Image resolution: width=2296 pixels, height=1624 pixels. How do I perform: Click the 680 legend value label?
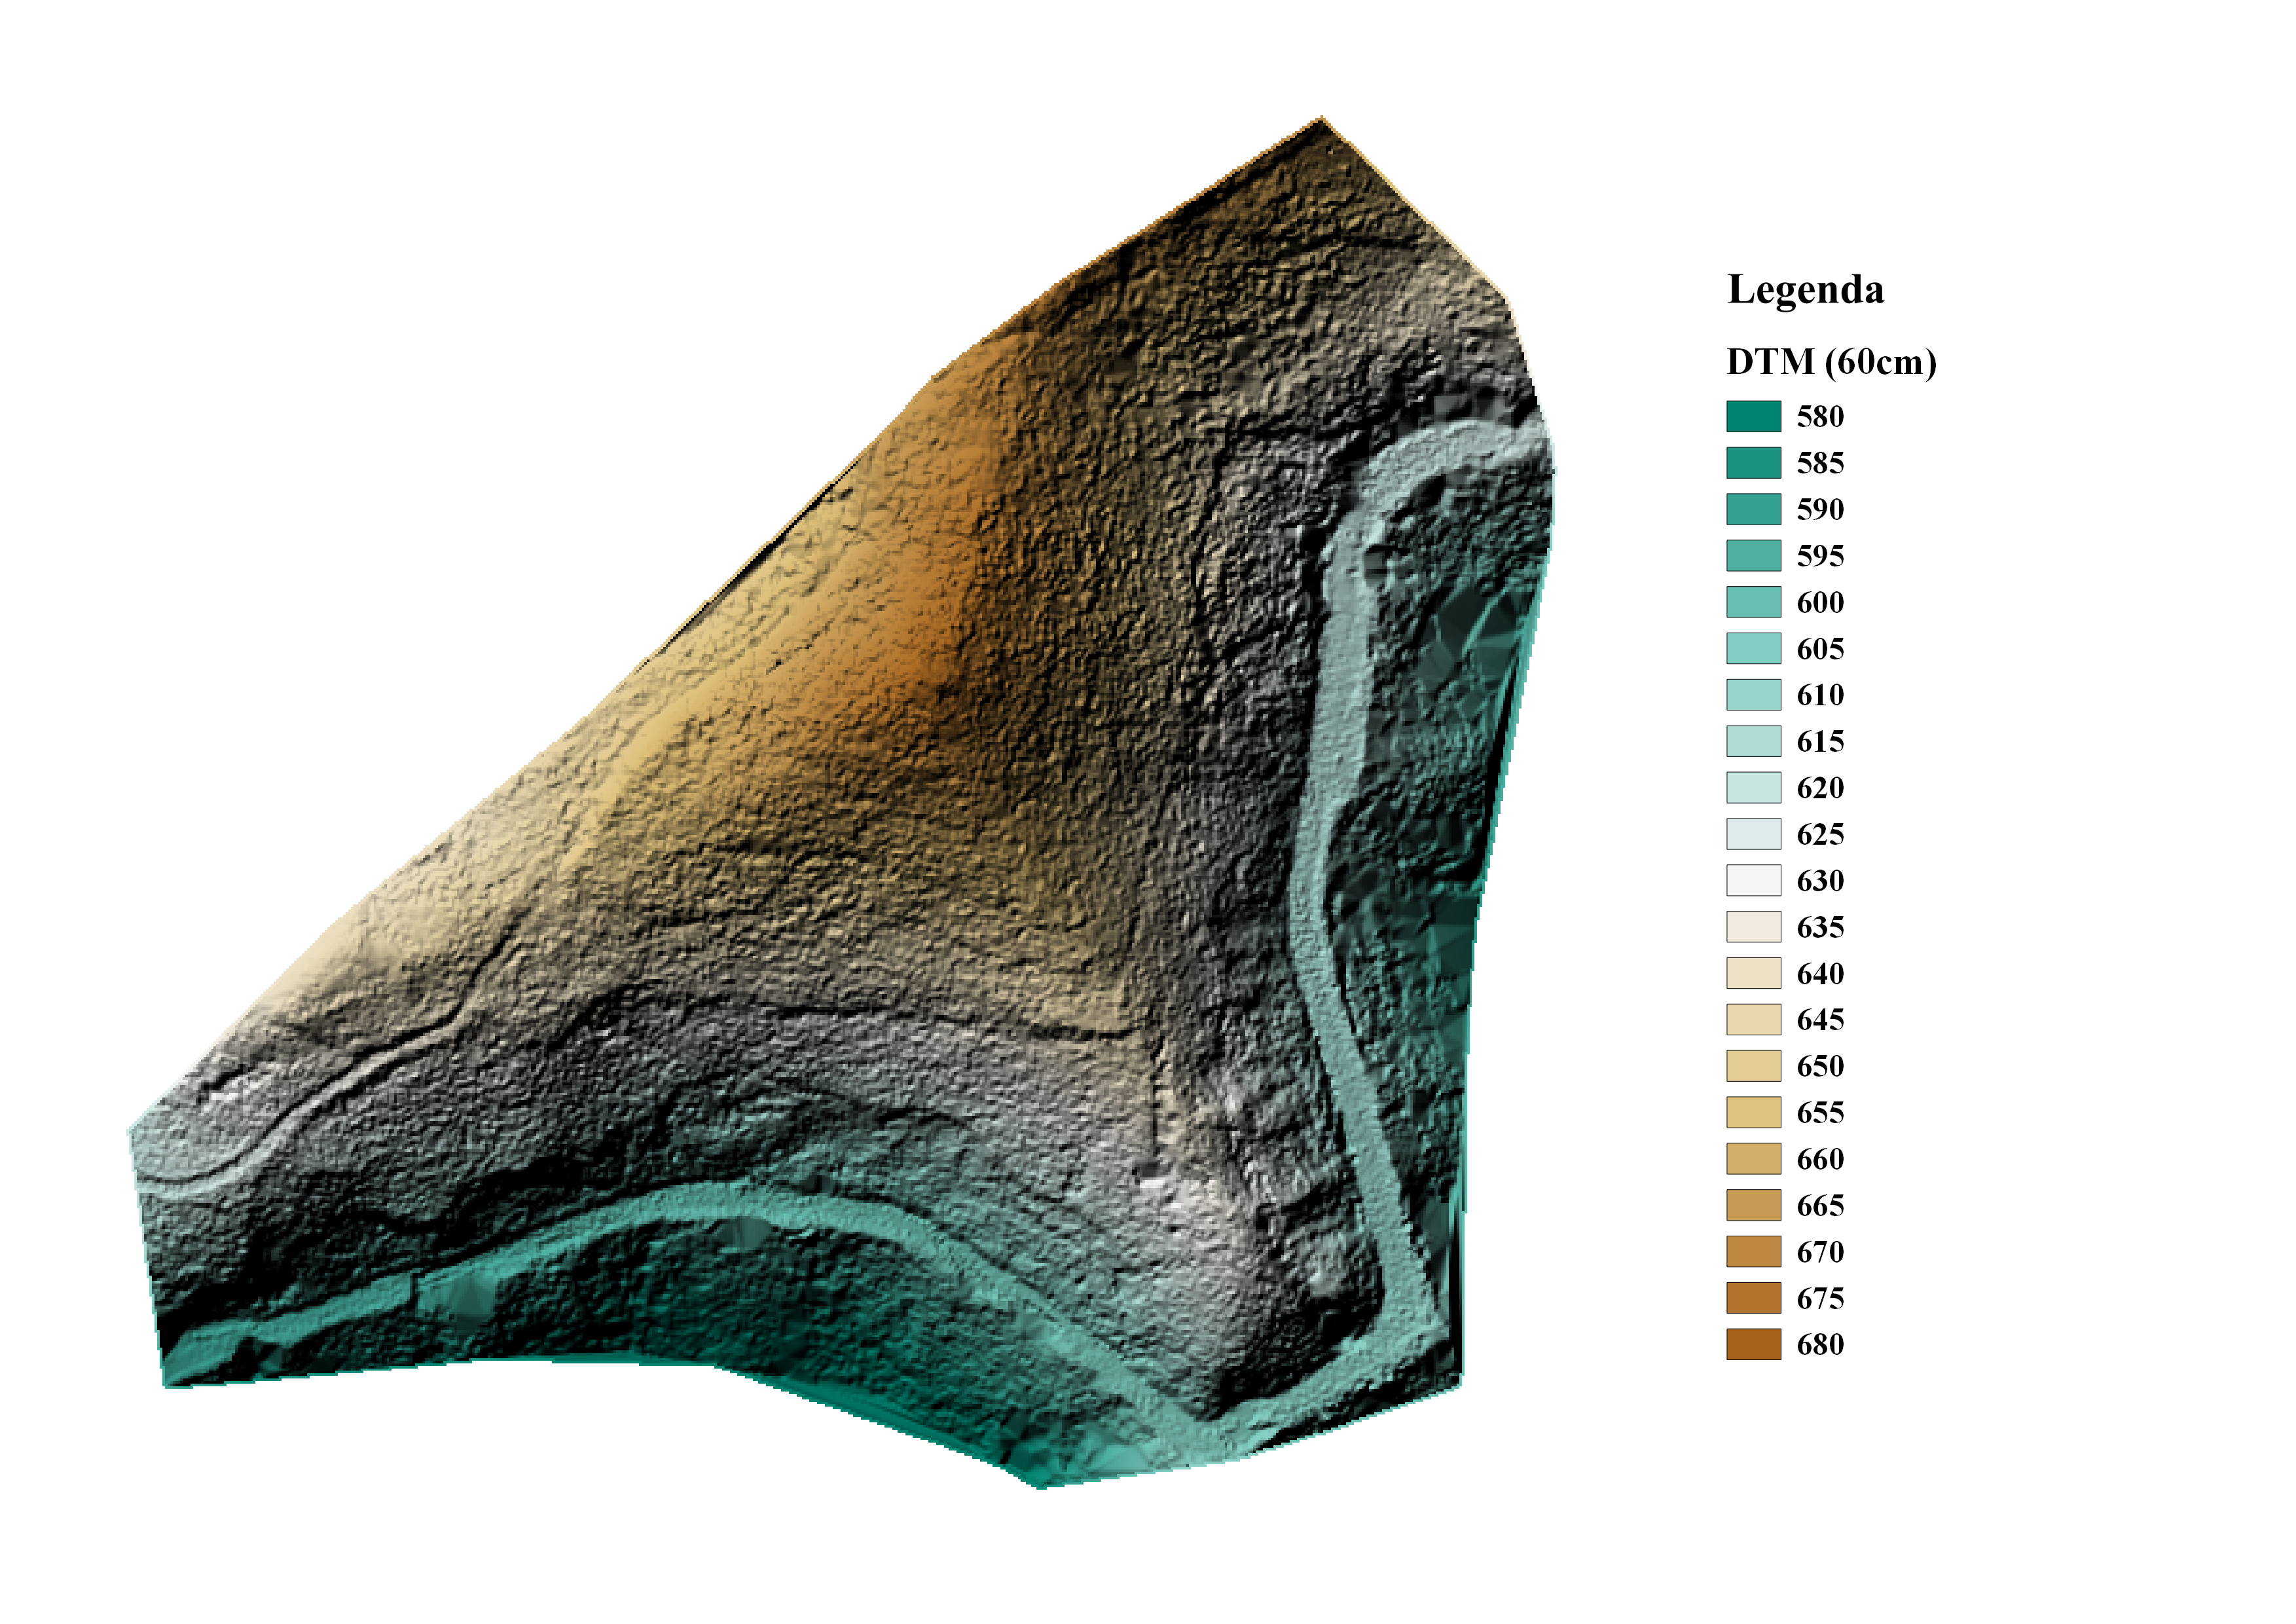[x=1820, y=1344]
